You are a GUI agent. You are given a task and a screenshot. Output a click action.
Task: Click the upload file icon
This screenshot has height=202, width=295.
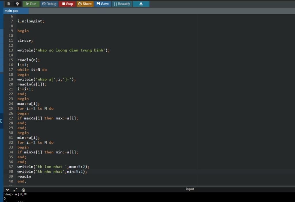17,4
